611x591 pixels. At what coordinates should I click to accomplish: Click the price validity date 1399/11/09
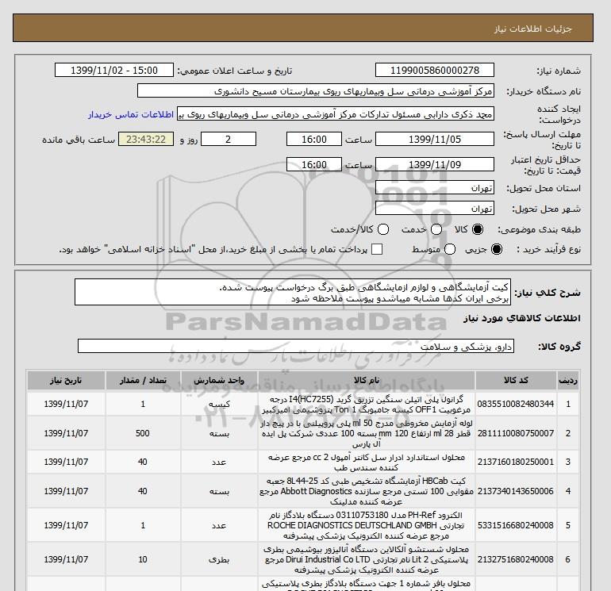(435, 164)
